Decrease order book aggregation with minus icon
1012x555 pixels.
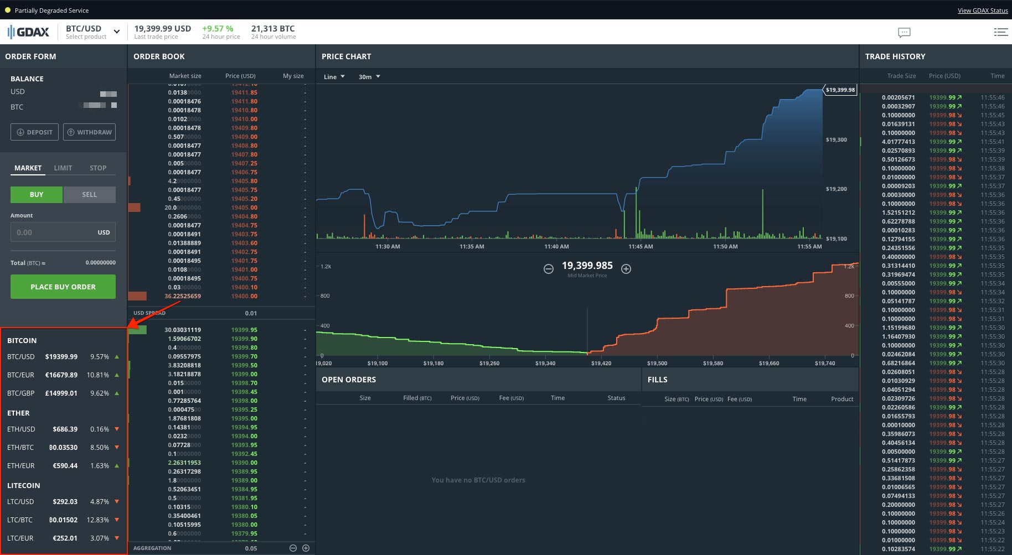[293, 548]
